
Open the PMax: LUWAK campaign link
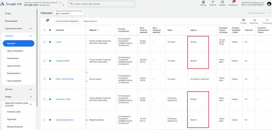(x=64, y=79)
